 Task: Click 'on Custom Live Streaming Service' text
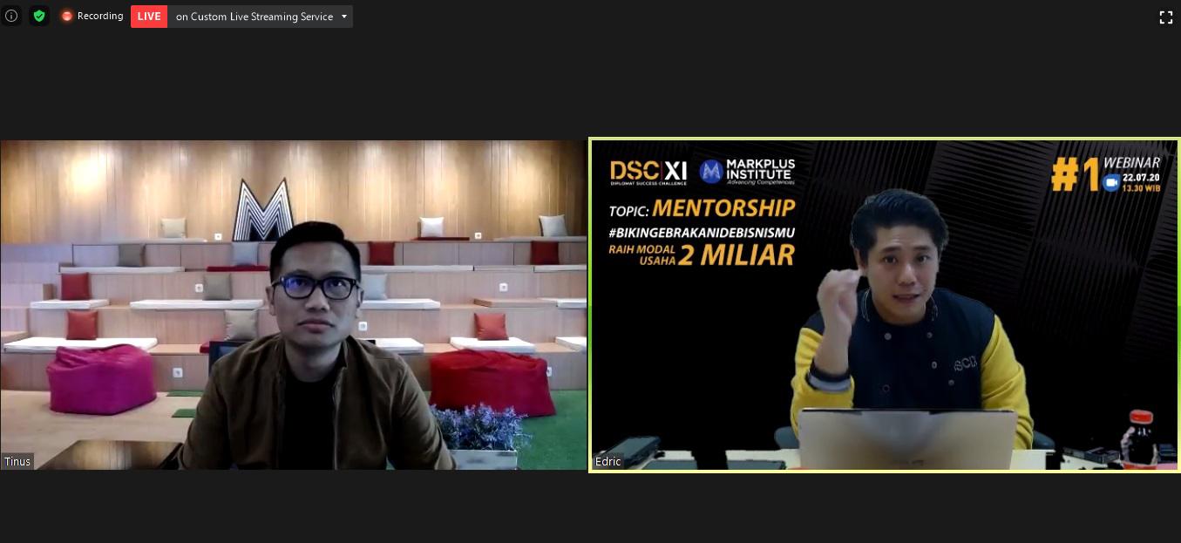255,17
